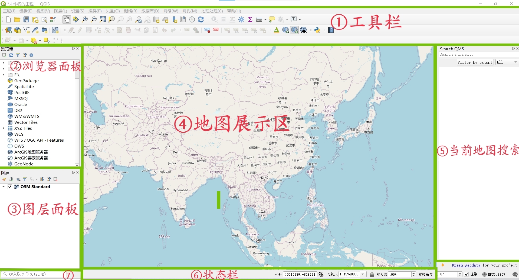Click the New Shapefile Layer icon

coord(26,30)
